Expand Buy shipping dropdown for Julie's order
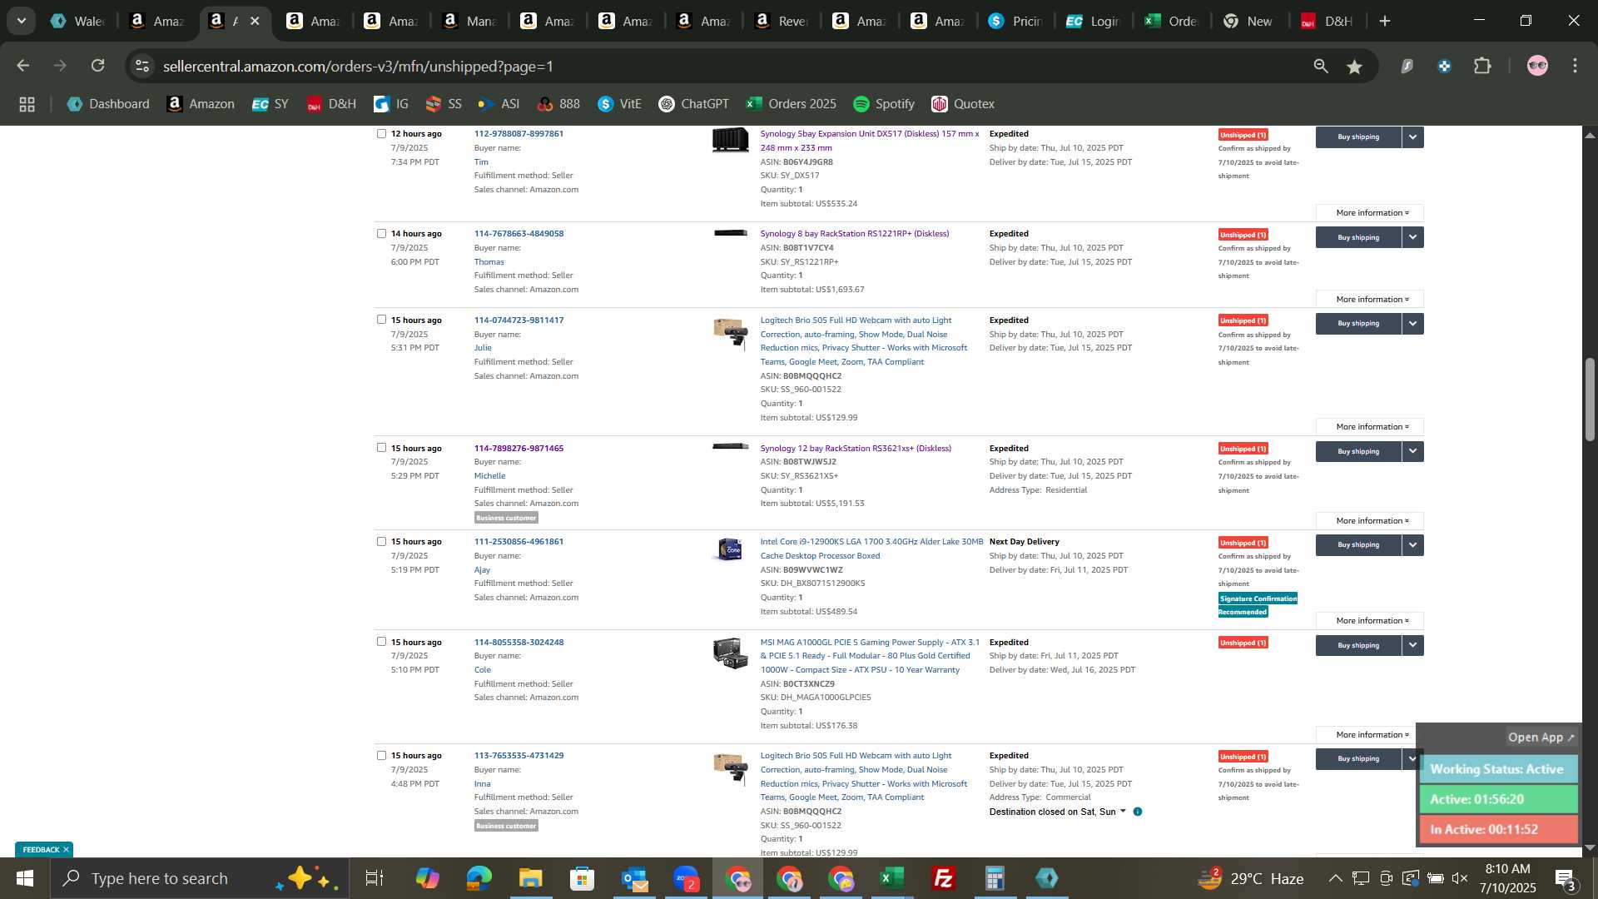1598x899 pixels. coord(1412,323)
